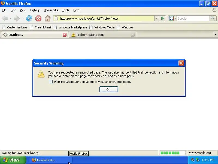Open the Windows bookmark
The width and height of the screenshot is (218, 164).
(x=125, y=27)
